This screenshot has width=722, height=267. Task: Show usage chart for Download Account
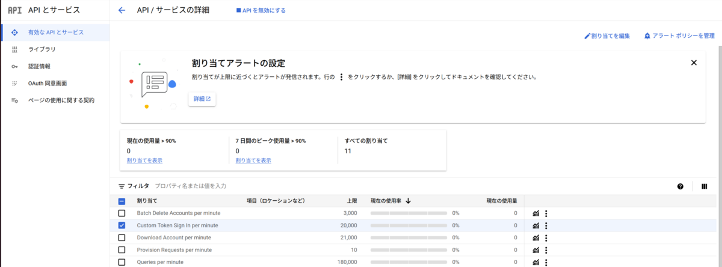click(535, 238)
